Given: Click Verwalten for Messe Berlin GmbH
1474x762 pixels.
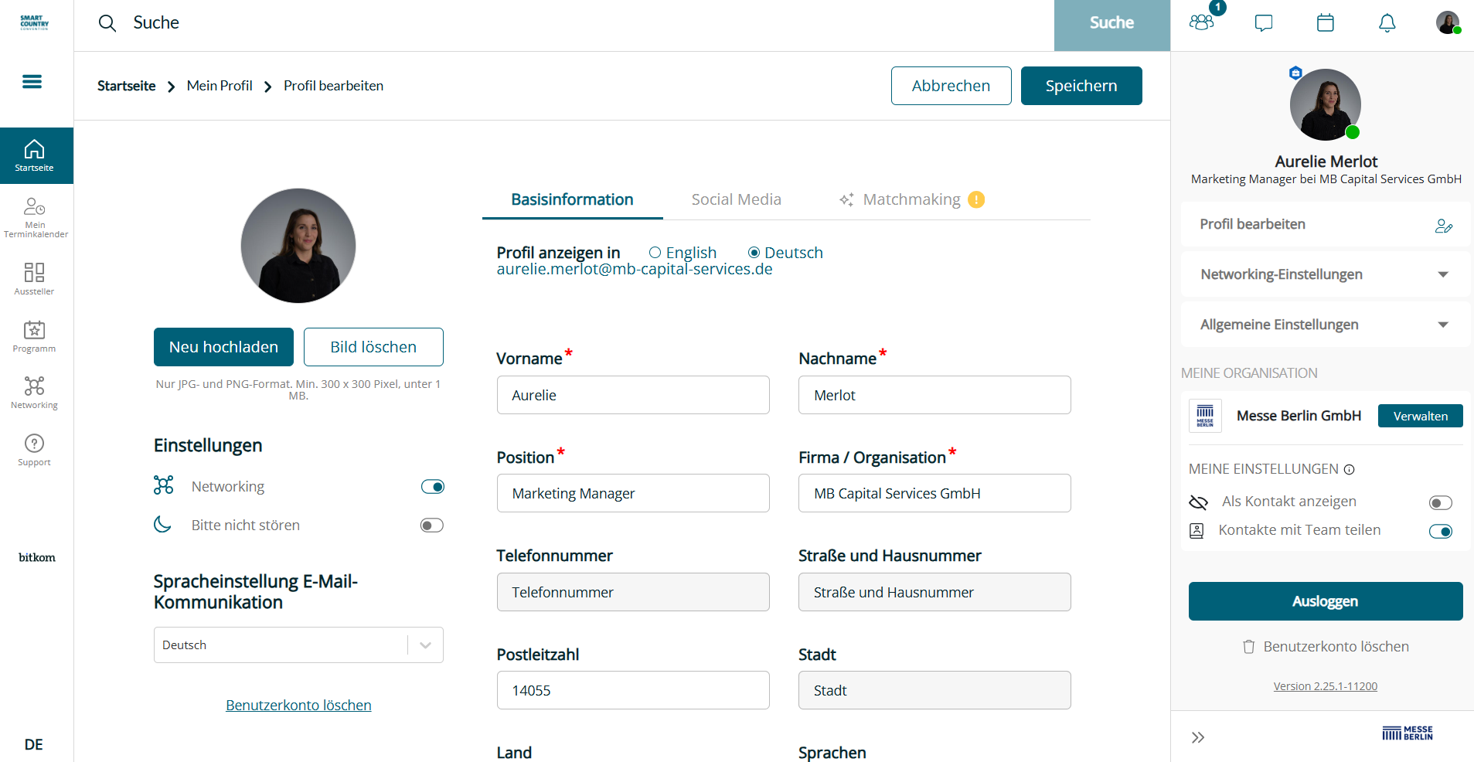Looking at the screenshot, I should coord(1420,416).
